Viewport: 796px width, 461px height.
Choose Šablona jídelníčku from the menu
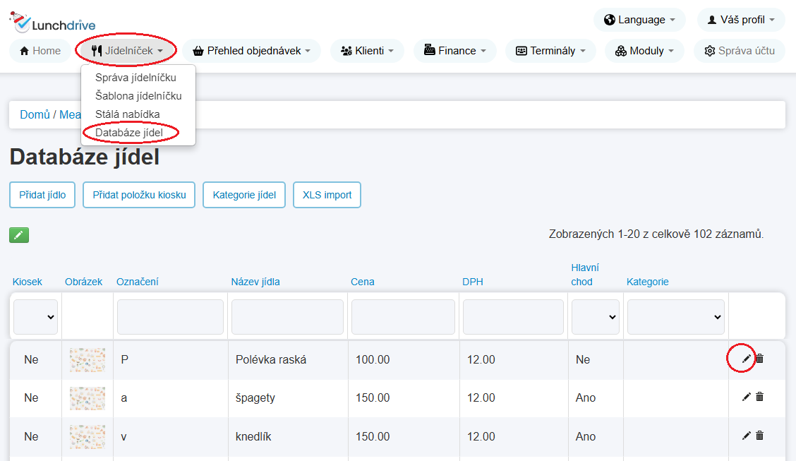(138, 95)
